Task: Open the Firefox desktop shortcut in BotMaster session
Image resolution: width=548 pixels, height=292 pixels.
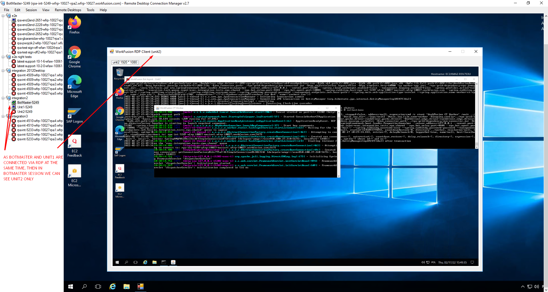Action: tap(74, 25)
